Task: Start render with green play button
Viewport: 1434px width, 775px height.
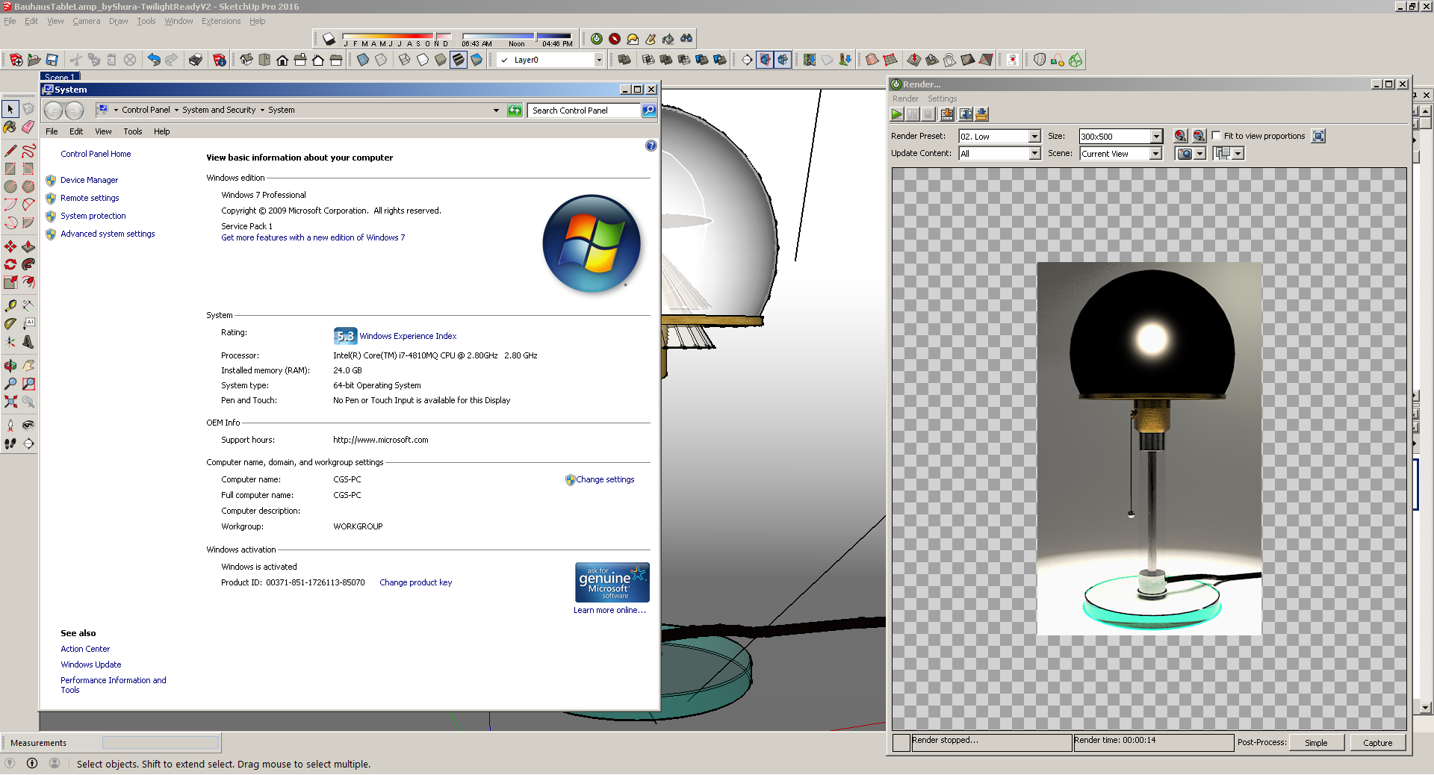Action: pos(897,114)
